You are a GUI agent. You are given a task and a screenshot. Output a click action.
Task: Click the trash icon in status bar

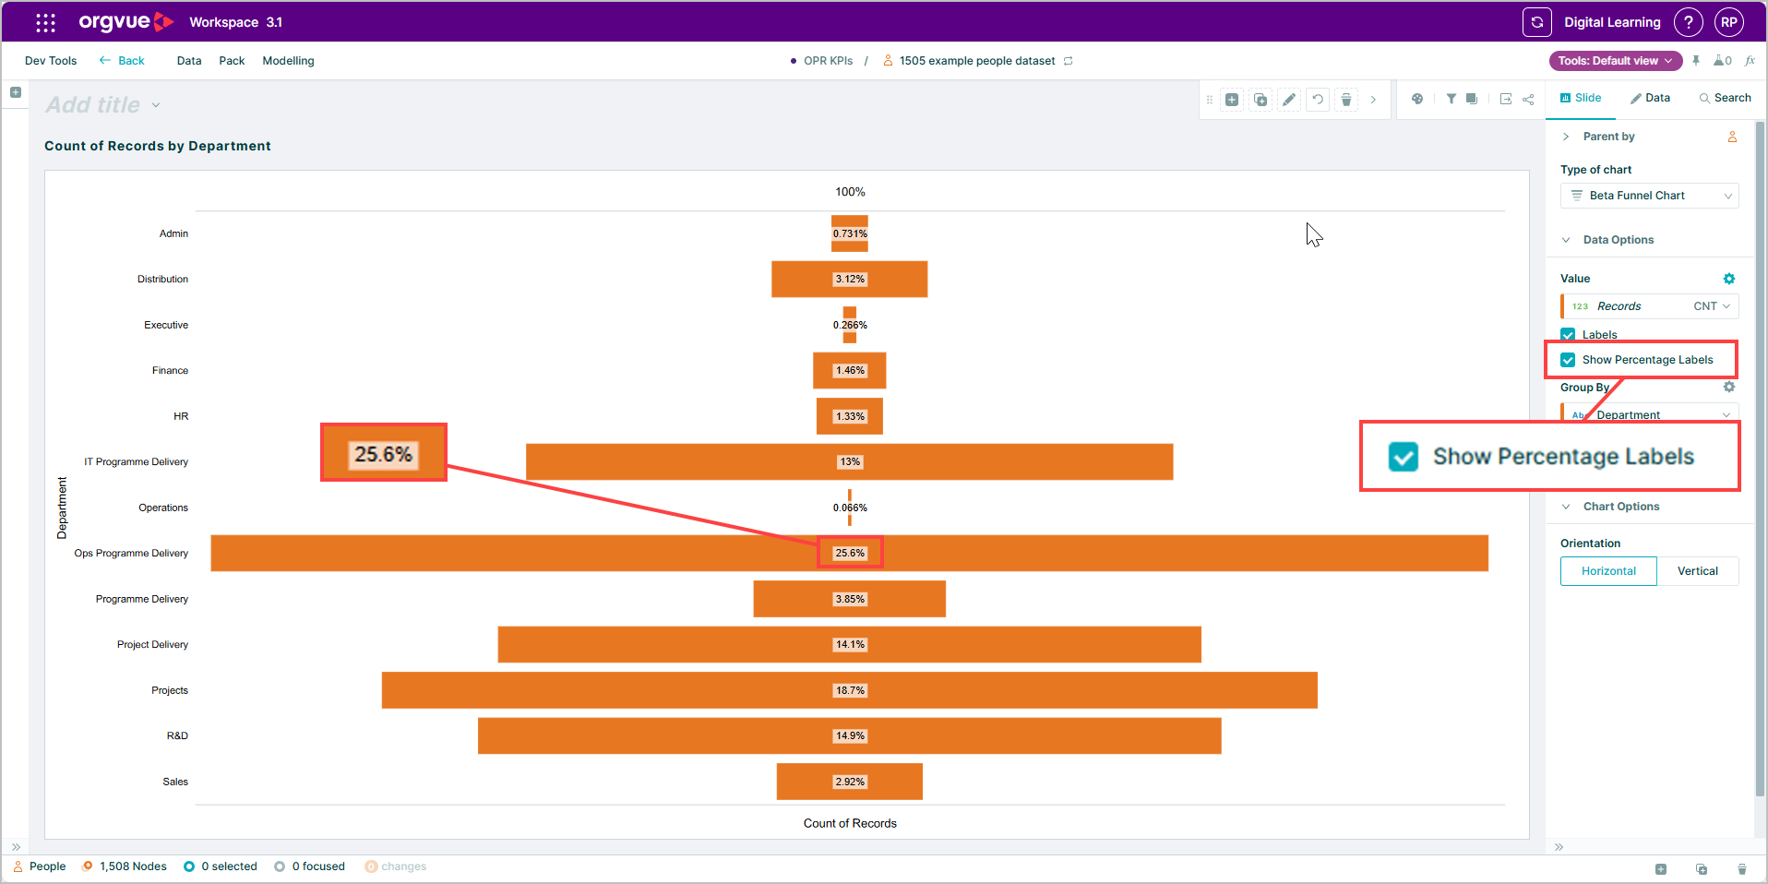(x=1742, y=869)
